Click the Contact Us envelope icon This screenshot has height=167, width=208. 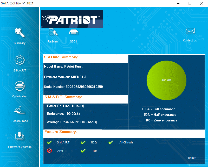(190, 31)
